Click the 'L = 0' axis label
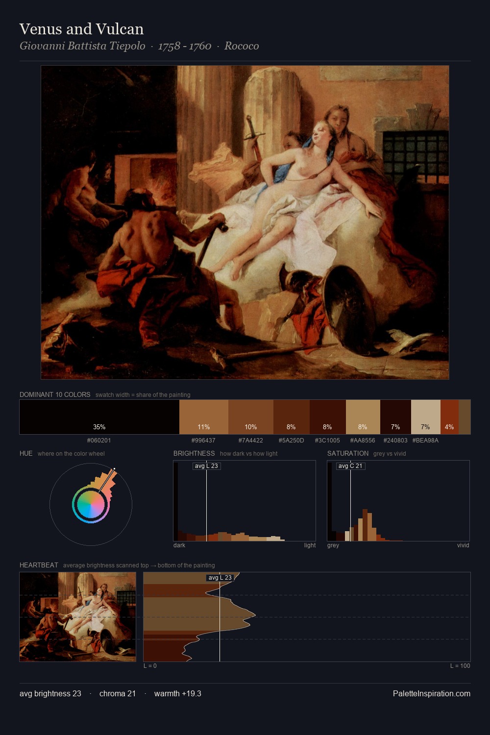490x735 pixels. [x=150, y=666]
